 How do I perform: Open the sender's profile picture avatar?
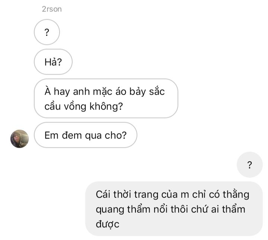click(x=19, y=139)
